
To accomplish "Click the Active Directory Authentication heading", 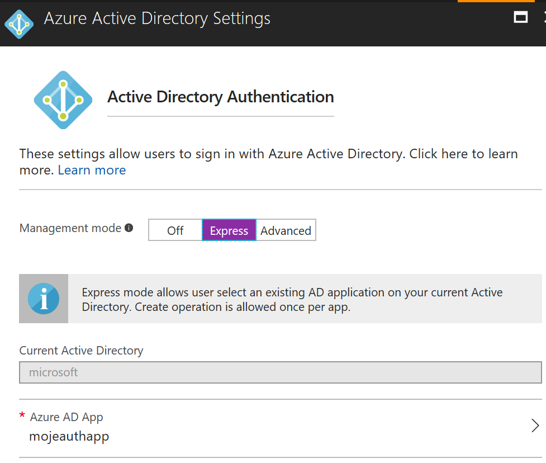I will 220,97.
